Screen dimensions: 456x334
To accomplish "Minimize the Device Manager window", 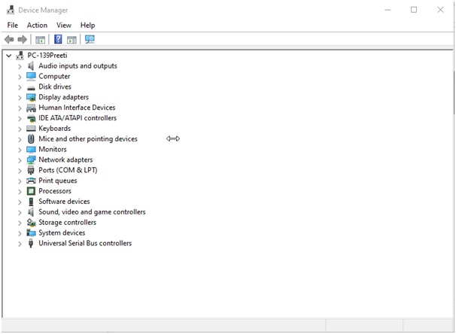I will tap(388, 10).
